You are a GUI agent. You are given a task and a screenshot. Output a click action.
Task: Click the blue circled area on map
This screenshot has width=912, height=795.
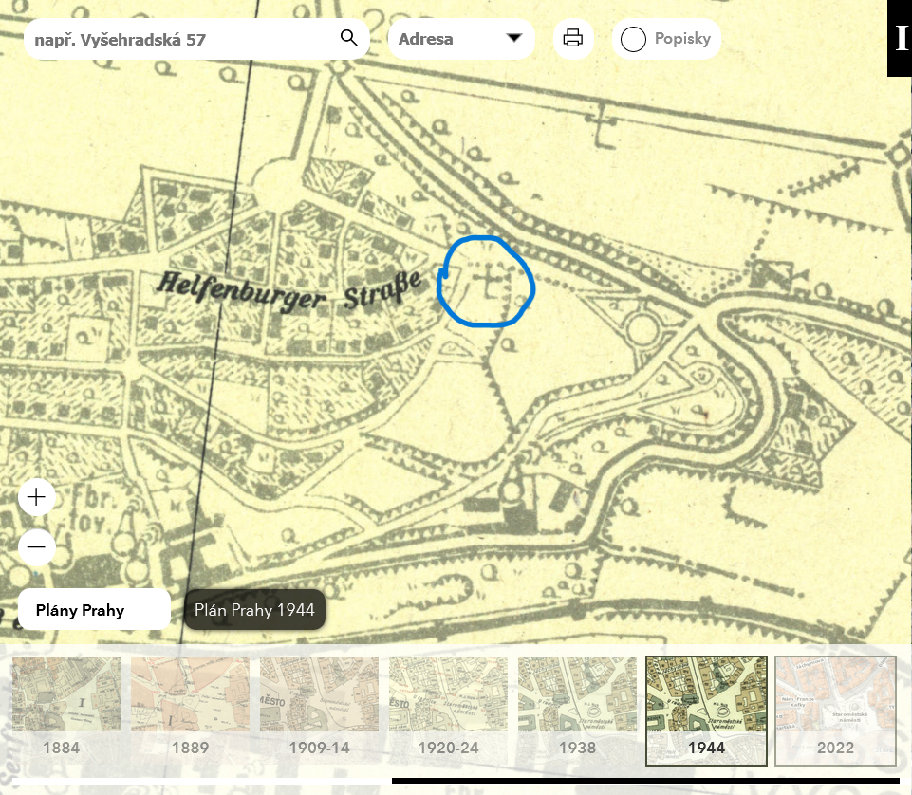tap(487, 282)
